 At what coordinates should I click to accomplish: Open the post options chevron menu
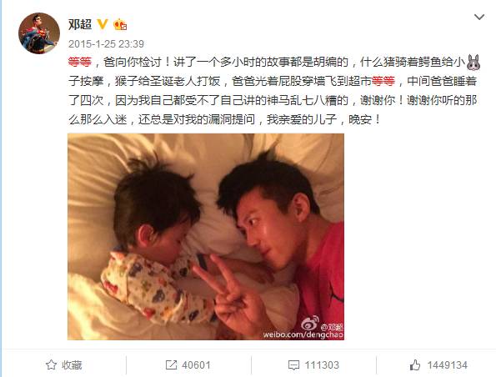(x=479, y=17)
